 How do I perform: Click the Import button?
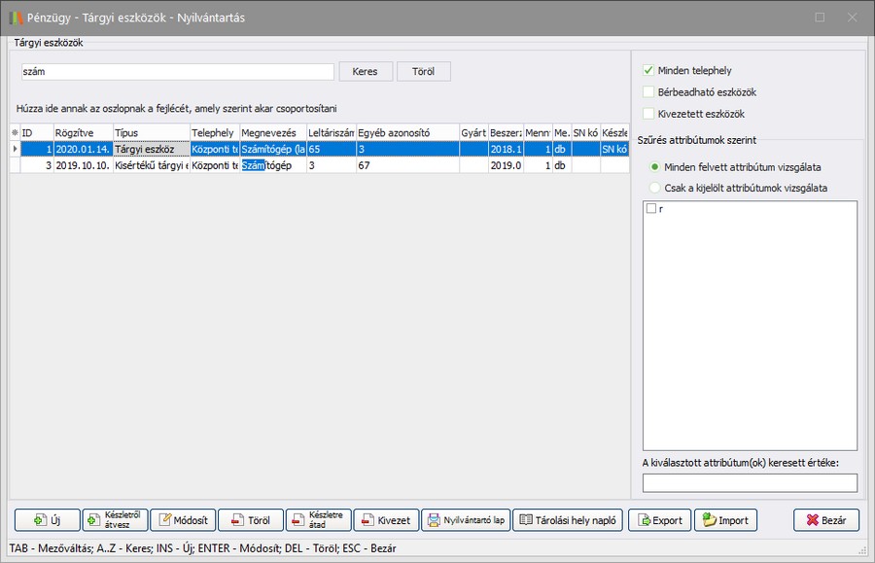[724, 520]
